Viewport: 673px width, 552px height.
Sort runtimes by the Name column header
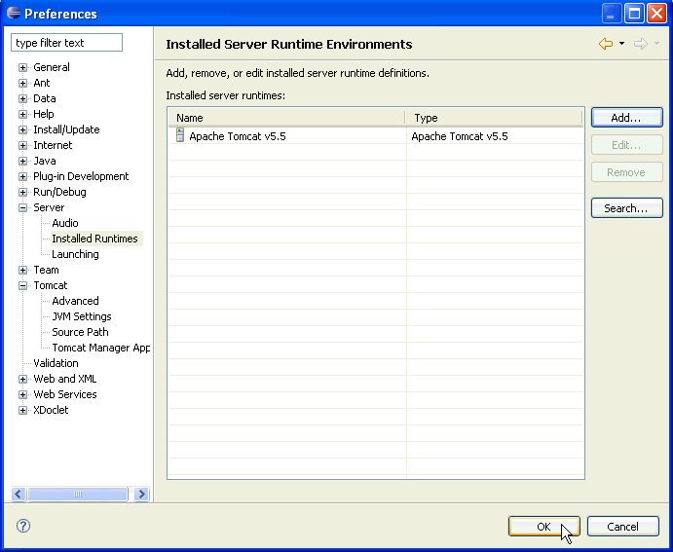coord(287,118)
